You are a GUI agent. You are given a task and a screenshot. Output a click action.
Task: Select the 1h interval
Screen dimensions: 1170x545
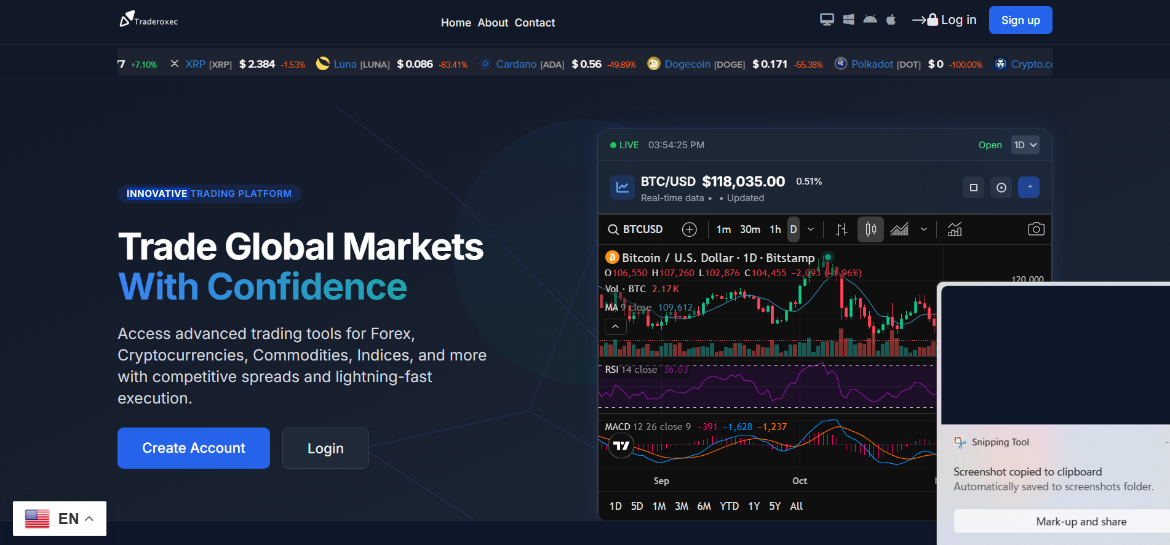775,229
